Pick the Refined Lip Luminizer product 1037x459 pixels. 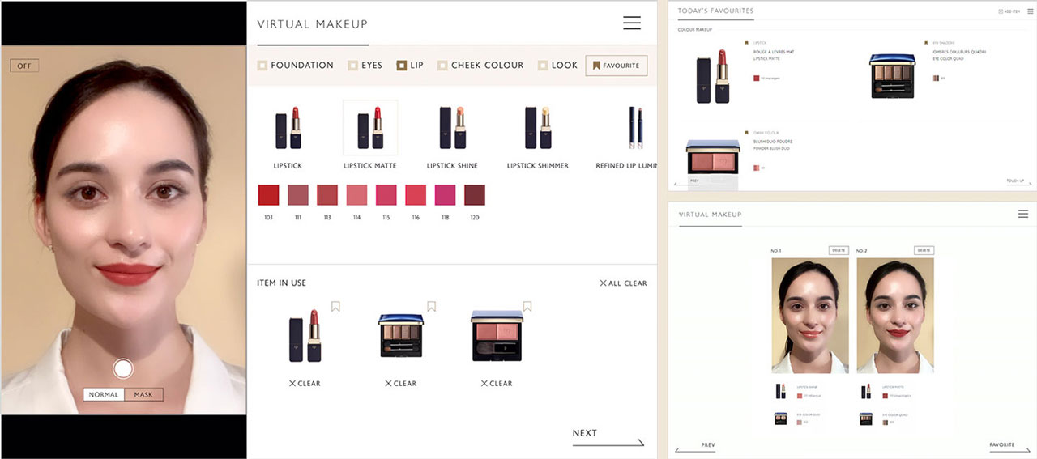pyautogui.click(x=633, y=128)
